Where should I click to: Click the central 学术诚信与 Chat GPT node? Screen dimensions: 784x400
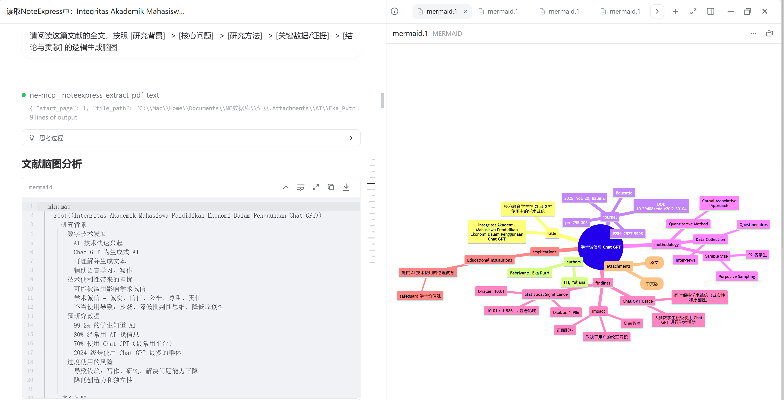(x=601, y=247)
